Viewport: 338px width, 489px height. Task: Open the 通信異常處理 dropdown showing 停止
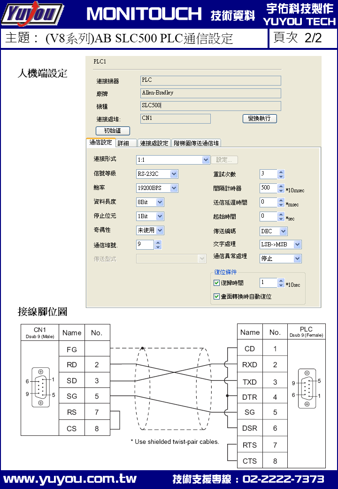click(281, 259)
